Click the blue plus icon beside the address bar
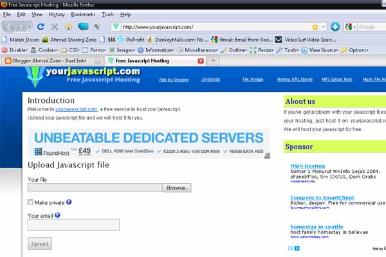 335,26
